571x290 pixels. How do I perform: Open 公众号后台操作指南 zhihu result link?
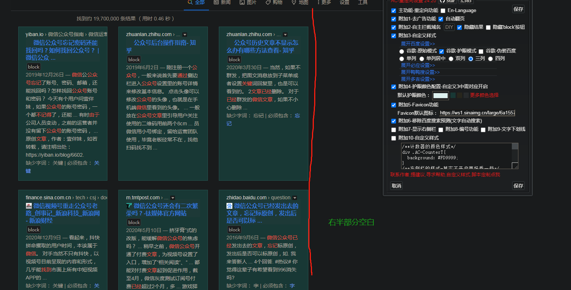161,46
